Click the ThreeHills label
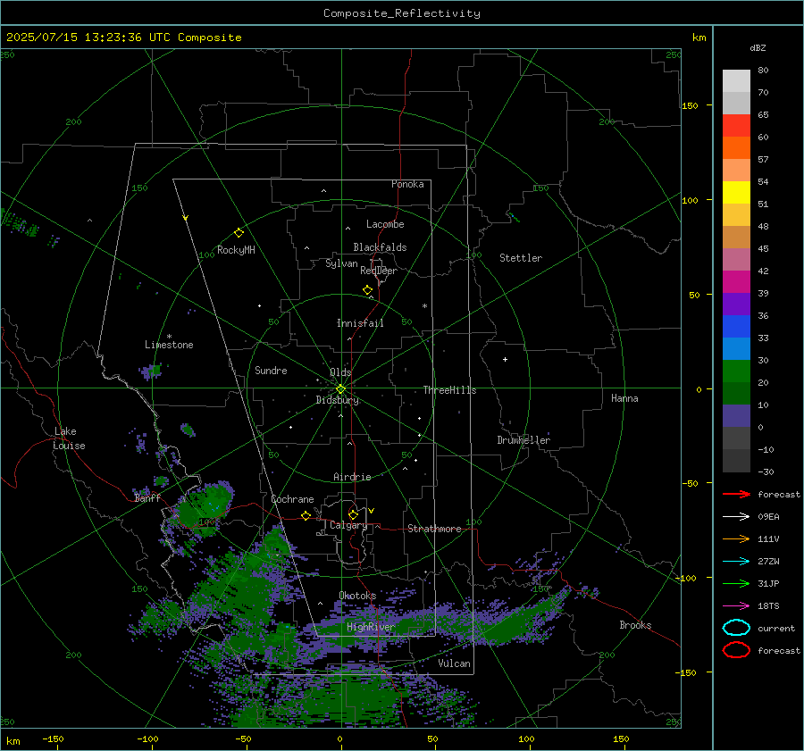Image resolution: width=804 pixels, height=751 pixels. pyautogui.click(x=449, y=390)
